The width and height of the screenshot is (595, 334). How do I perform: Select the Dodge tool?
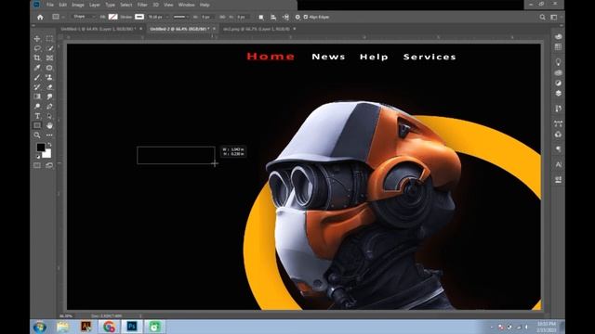coord(37,107)
